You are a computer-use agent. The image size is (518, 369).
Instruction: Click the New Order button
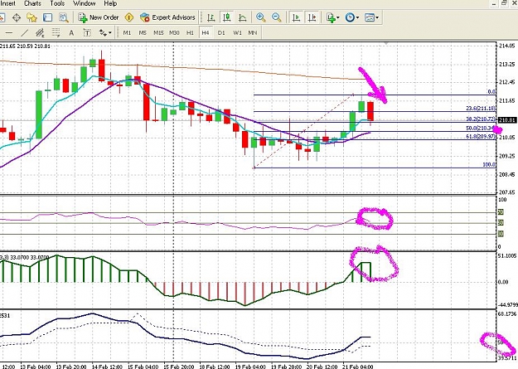click(99, 17)
